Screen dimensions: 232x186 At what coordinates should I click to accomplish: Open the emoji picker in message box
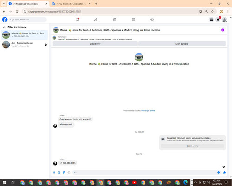coord(219,173)
